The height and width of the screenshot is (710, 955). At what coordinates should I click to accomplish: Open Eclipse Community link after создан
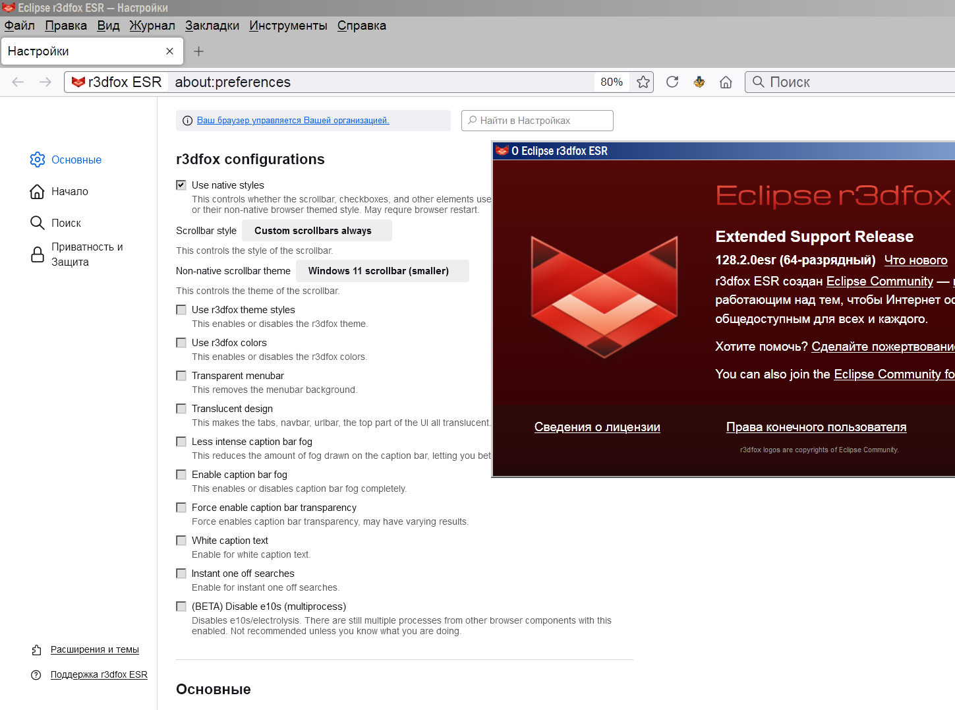[x=880, y=281]
